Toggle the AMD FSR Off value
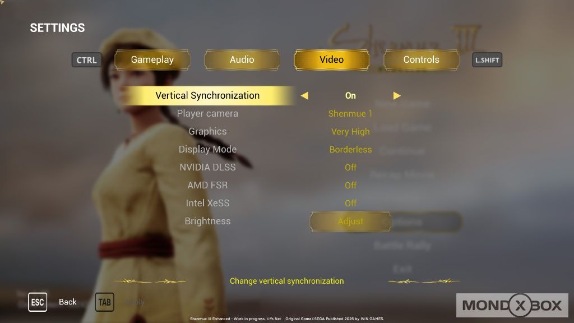The height and width of the screenshot is (323, 574). tap(350, 186)
